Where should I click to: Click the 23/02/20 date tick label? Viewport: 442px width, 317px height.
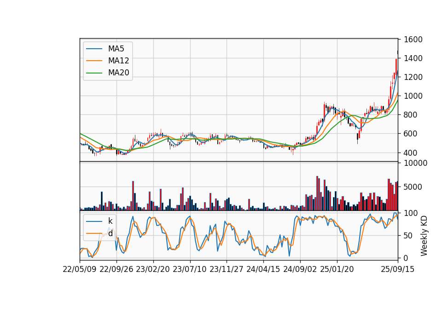(153, 269)
